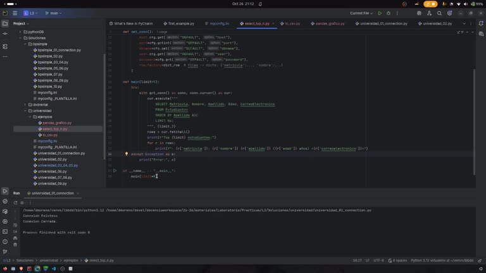Click the LF line separator status
Viewport: 486px width, 273px height.
367,260
